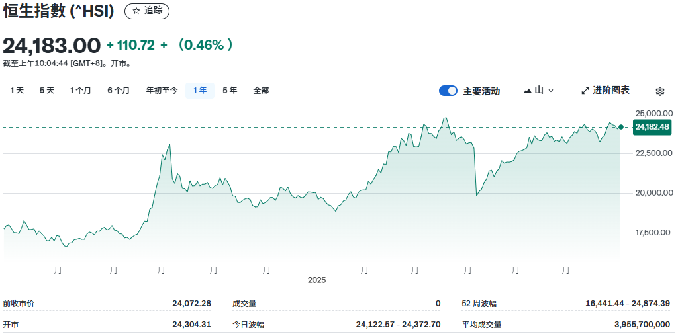Click the 前收市价 value 24,072.28
This screenshot has height=334, width=676.
pyautogui.click(x=192, y=304)
